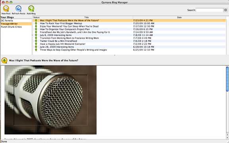Click the search options button beside the Search field
The width and height of the screenshot is (229, 143).
225,10
